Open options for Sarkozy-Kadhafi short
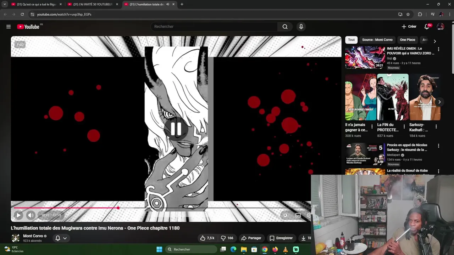The height and width of the screenshot is (255, 454). [436, 126]
